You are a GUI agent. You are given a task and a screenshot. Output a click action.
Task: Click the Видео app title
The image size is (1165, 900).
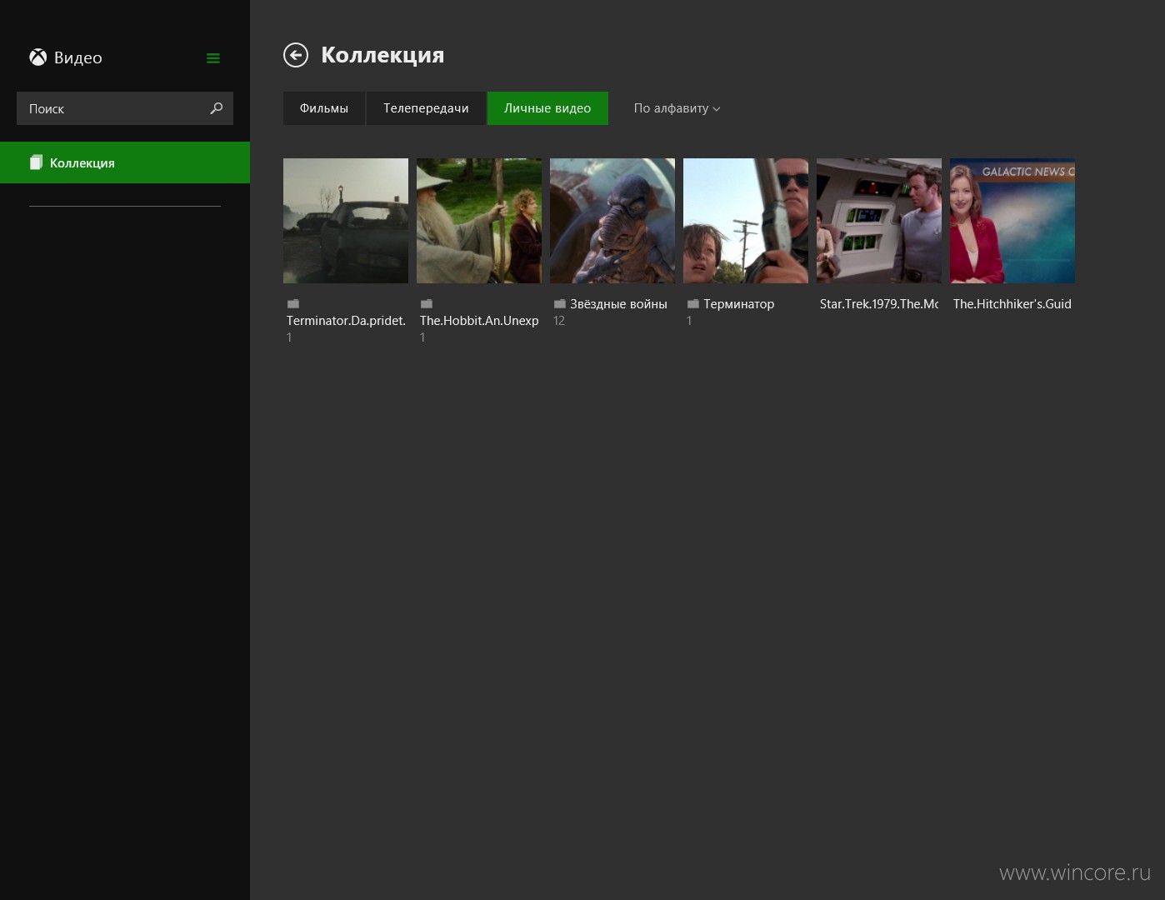(x=78, y=57)
